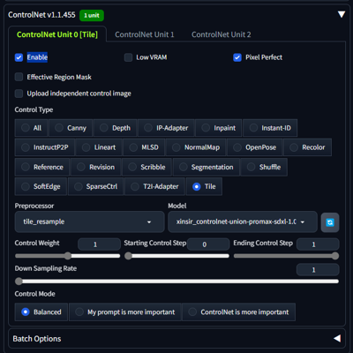Click the Down Sampling Rate slider handle

19,282
